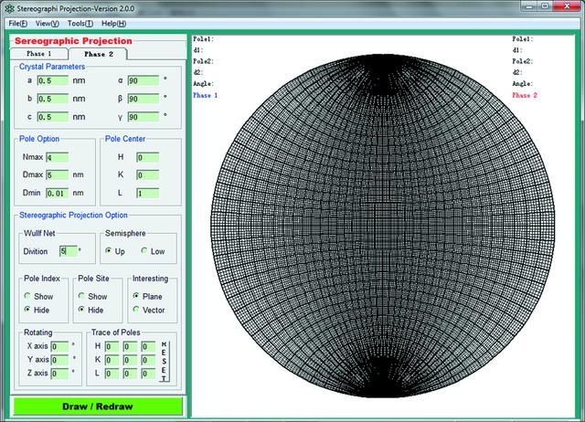Viewport: 585px width, 422px height.
Task: Click the Draw / Redraw button
Action: pos(98,406)
